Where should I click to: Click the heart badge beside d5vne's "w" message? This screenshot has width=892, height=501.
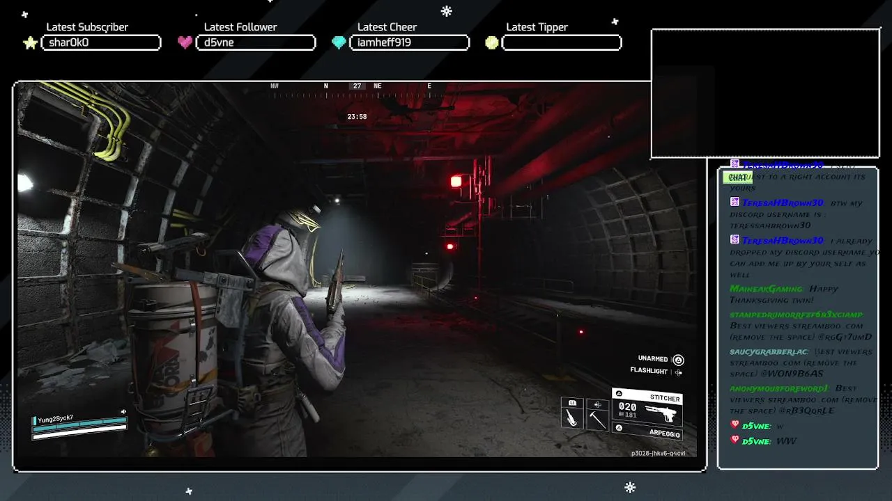(735, 424)
